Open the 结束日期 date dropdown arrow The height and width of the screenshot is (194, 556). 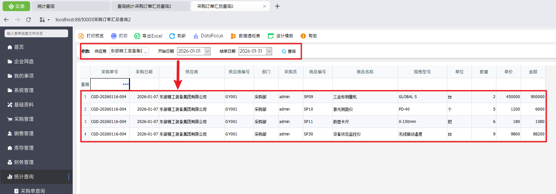[x=269, y=51]
